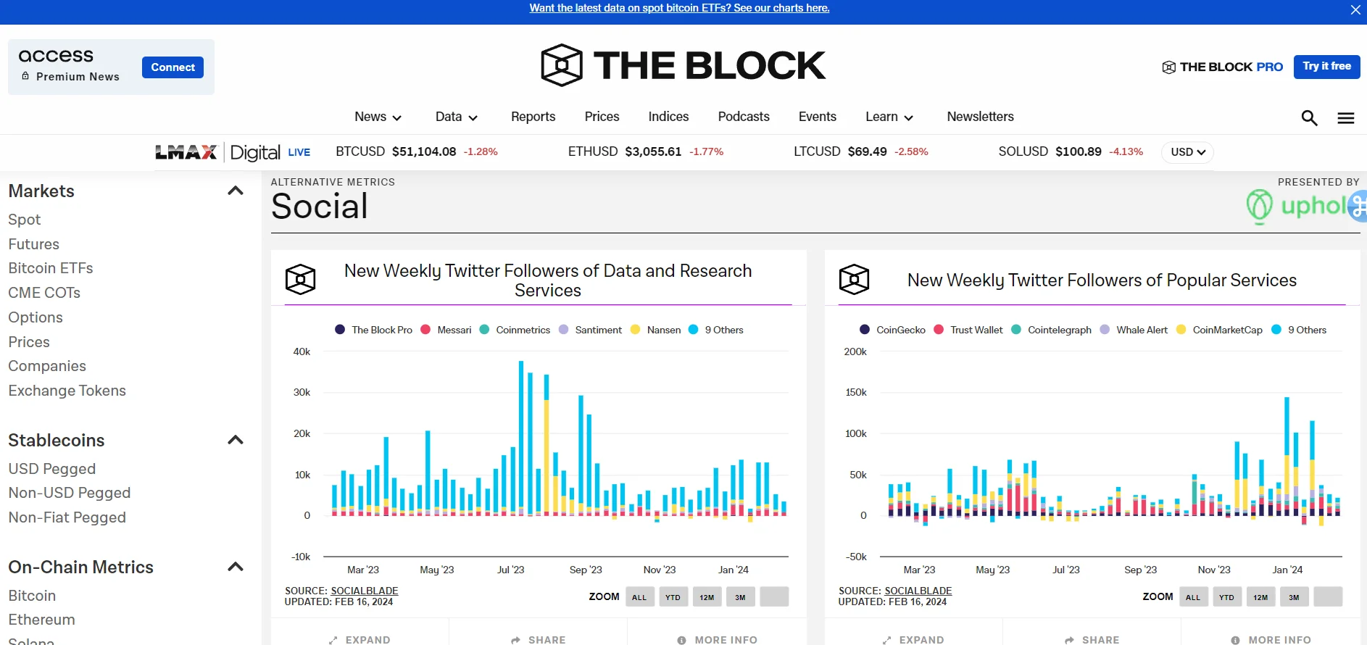
Task: Open Ethereum on-chain metrics page
Action: [x=41, y=620]
